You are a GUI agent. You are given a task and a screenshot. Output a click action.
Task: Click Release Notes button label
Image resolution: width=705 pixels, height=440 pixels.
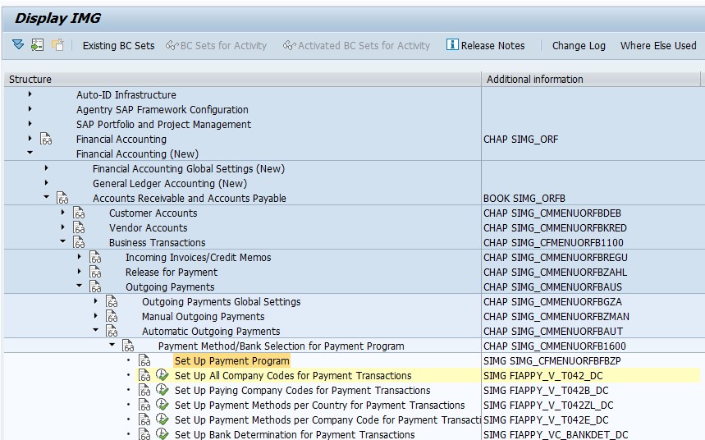coord(492,45)
